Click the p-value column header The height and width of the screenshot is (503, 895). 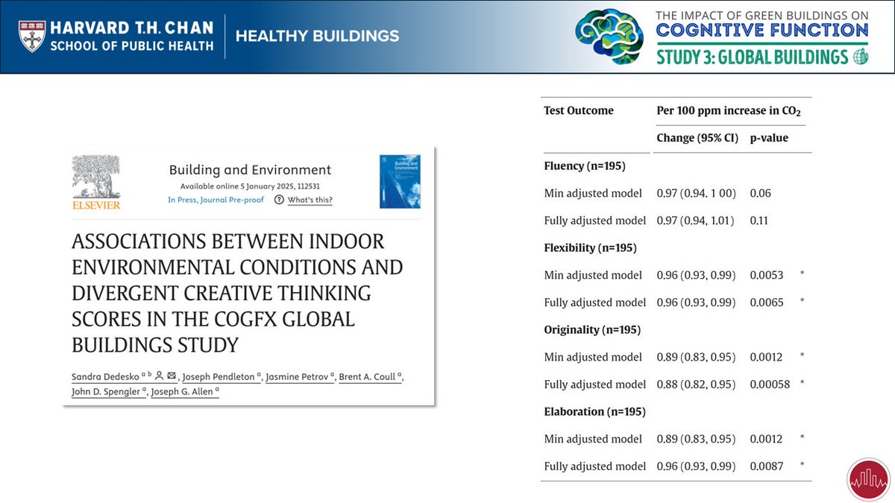click(769, 138)
